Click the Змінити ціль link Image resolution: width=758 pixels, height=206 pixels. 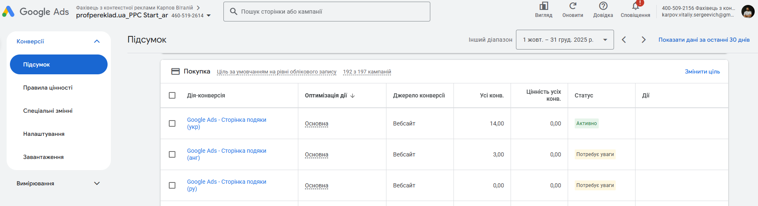click(x=702, y=71)
